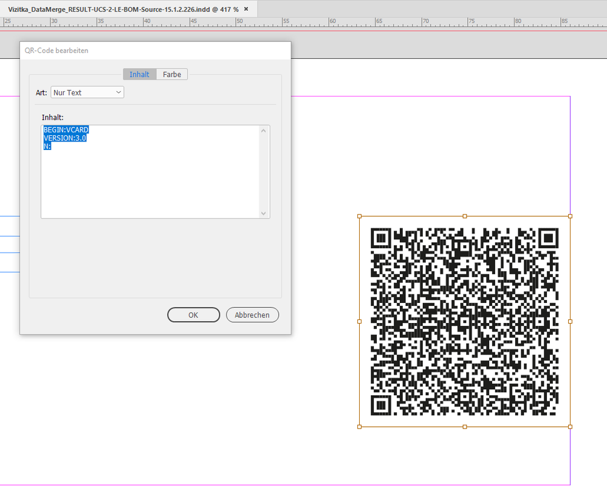
Task: Select the Inhalt tab
Action: click(139, 74)
